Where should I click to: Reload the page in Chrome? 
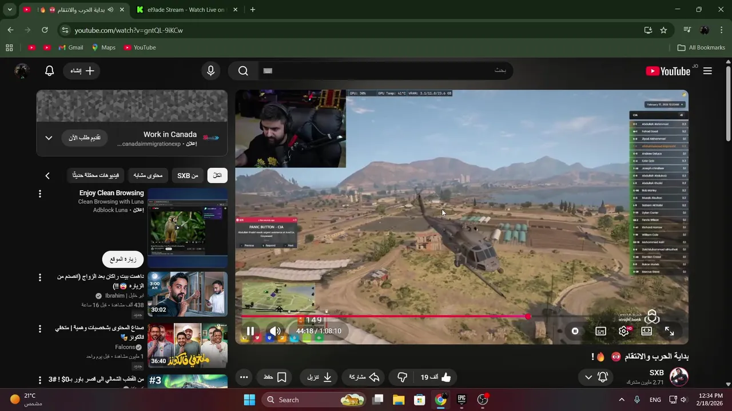[x=45, y=30]
